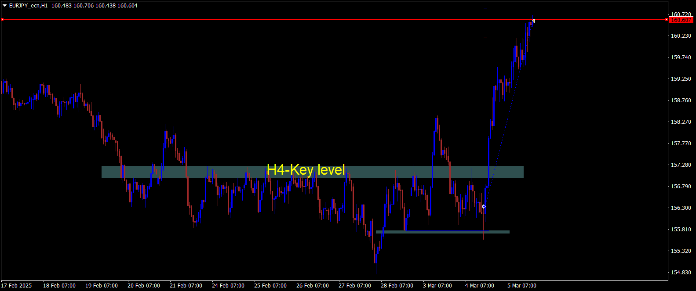Click the 155.810 price scale label
This screenshot has width=696, height=291.
pos(681,230)
